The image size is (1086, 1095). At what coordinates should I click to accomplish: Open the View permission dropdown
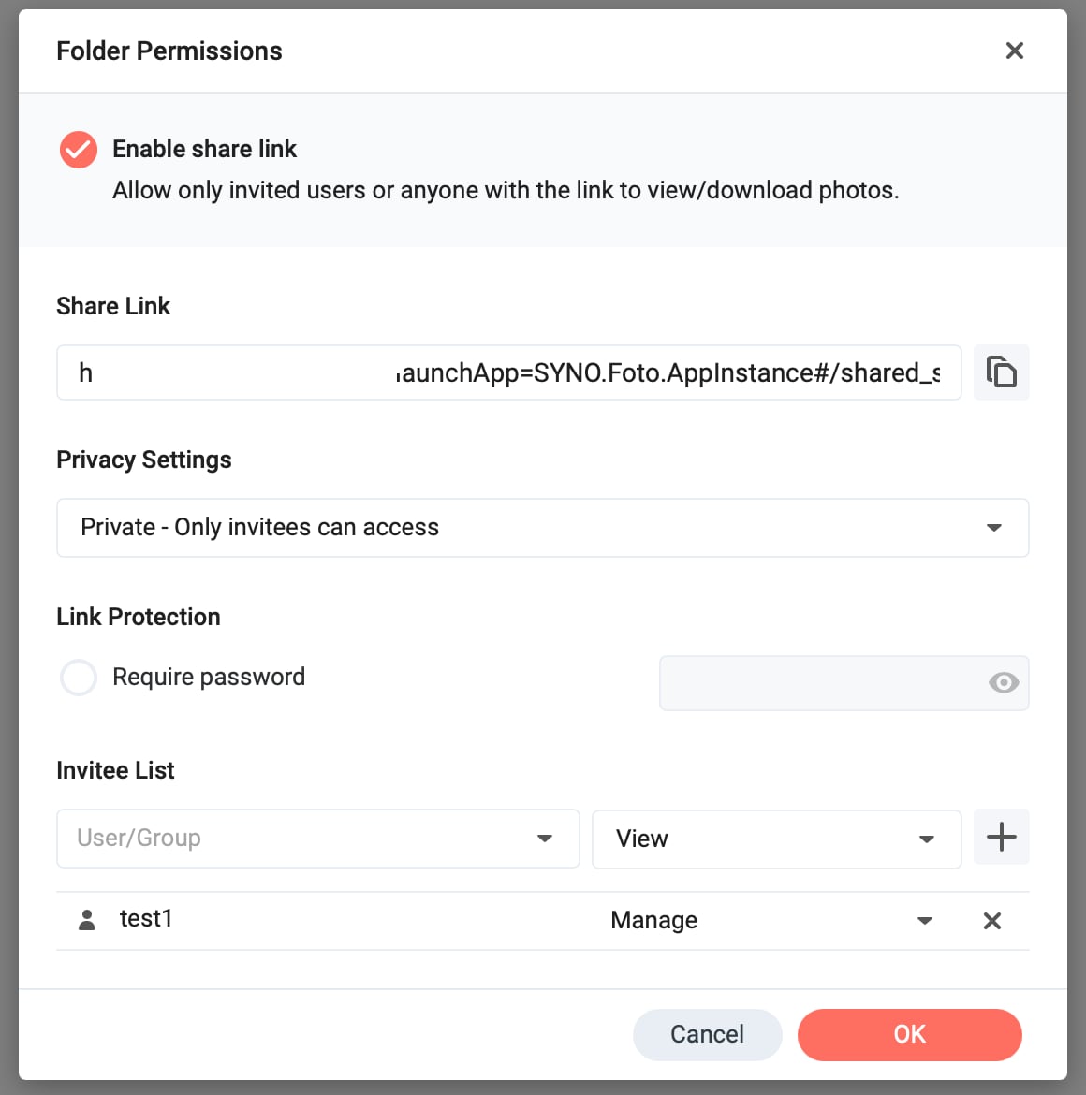tap(777, 839)
